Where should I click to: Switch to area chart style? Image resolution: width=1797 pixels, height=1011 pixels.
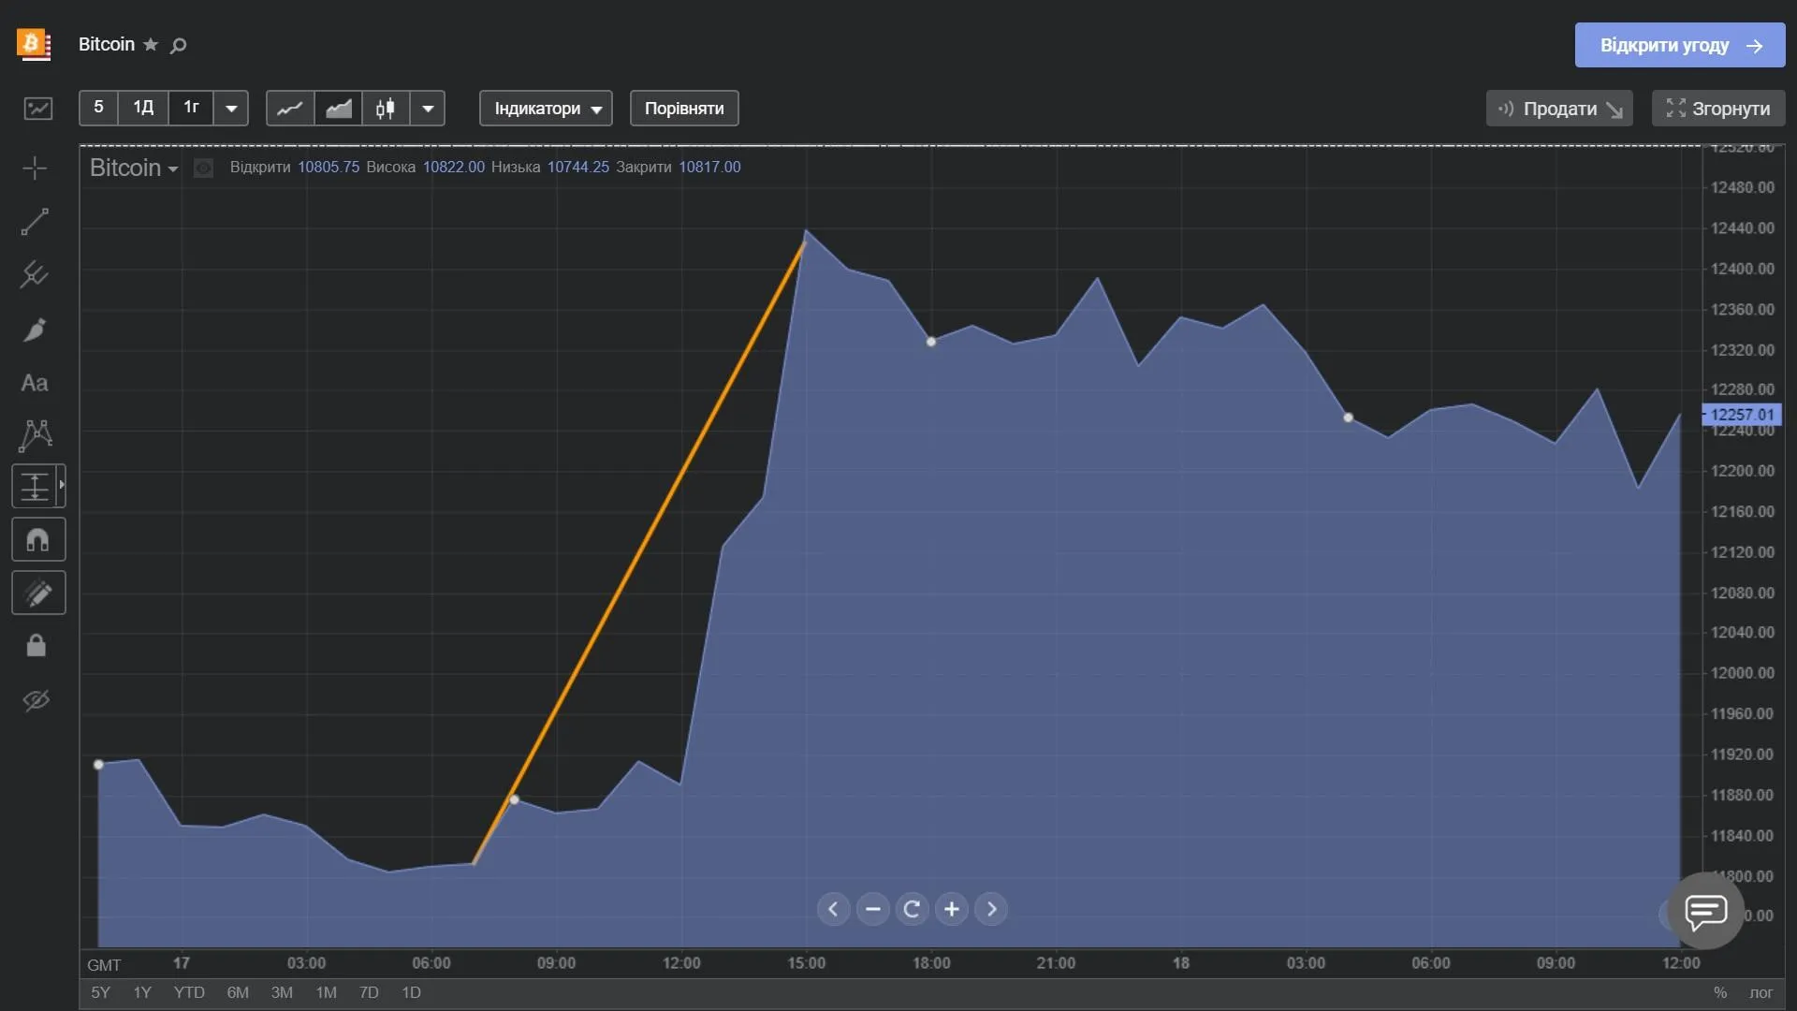pyautogui.click(x=338, y=108)
